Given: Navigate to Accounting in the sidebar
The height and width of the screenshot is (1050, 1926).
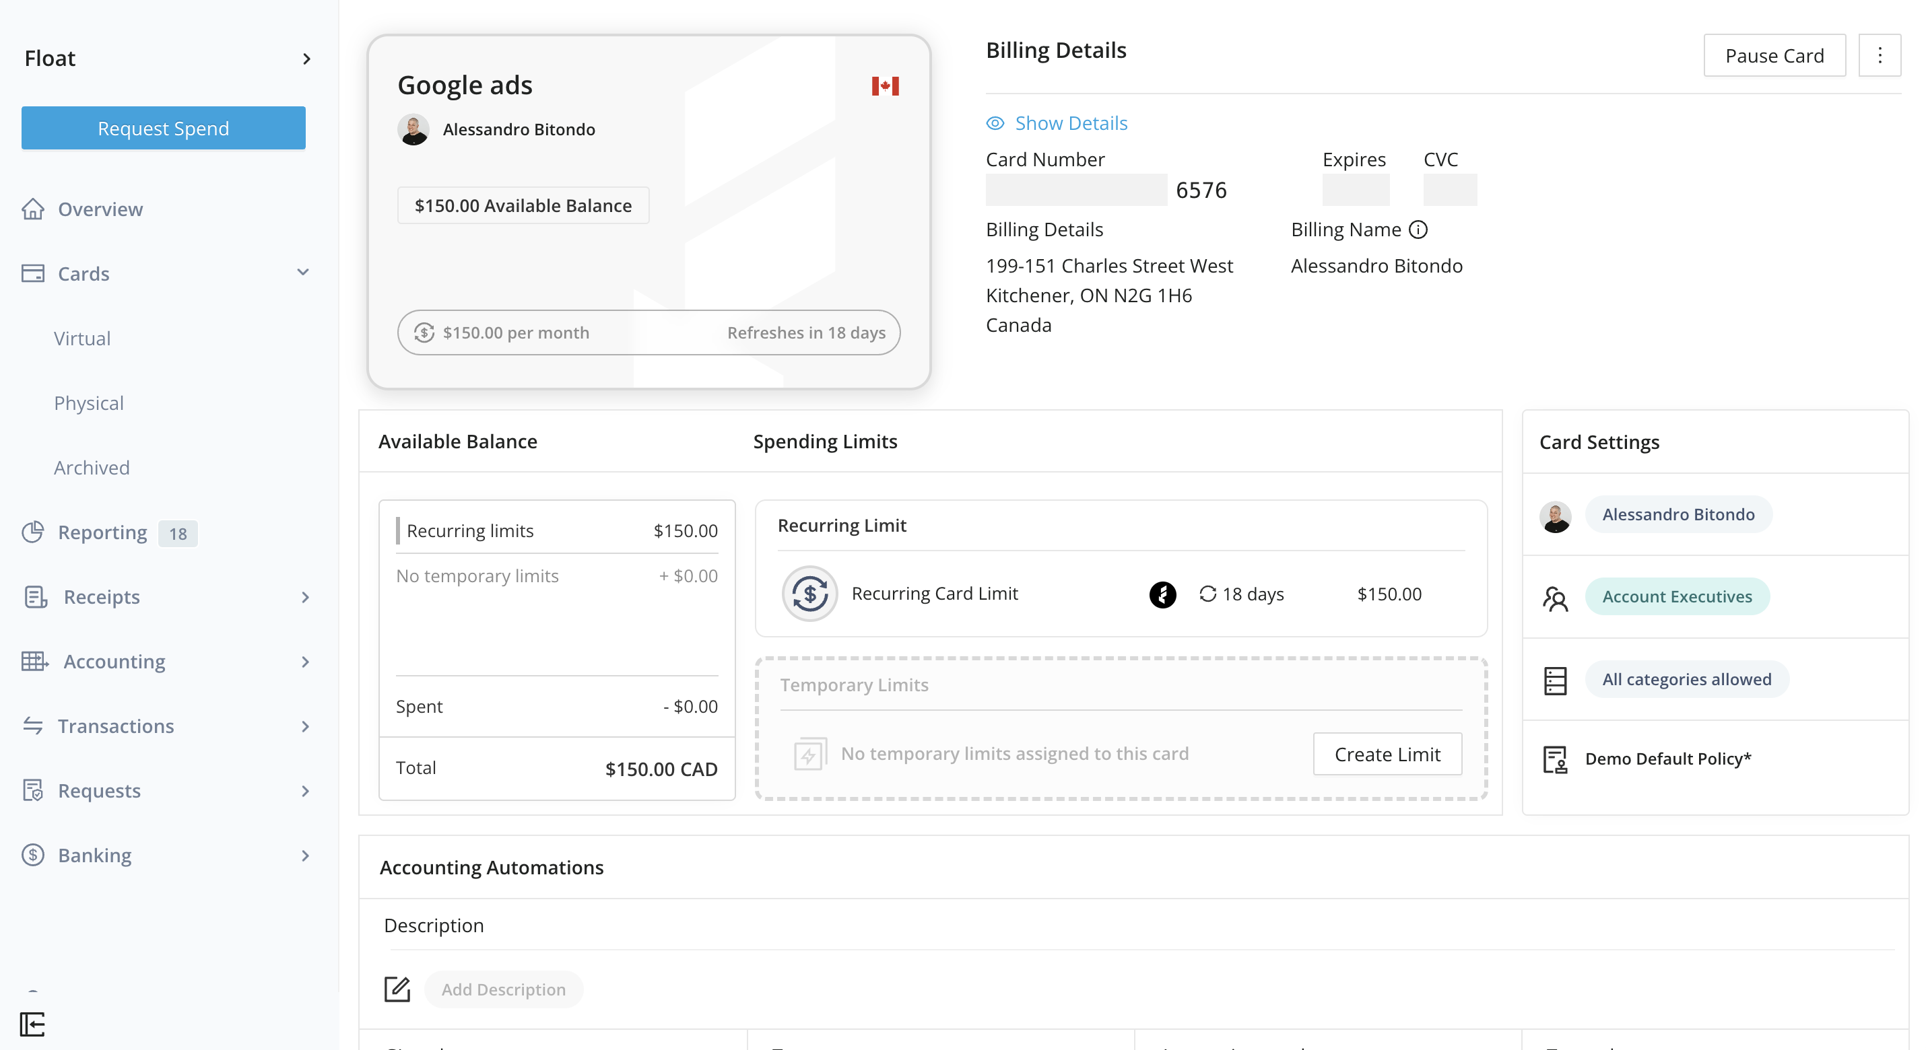Looking at the screenshot, I should 113,662.
